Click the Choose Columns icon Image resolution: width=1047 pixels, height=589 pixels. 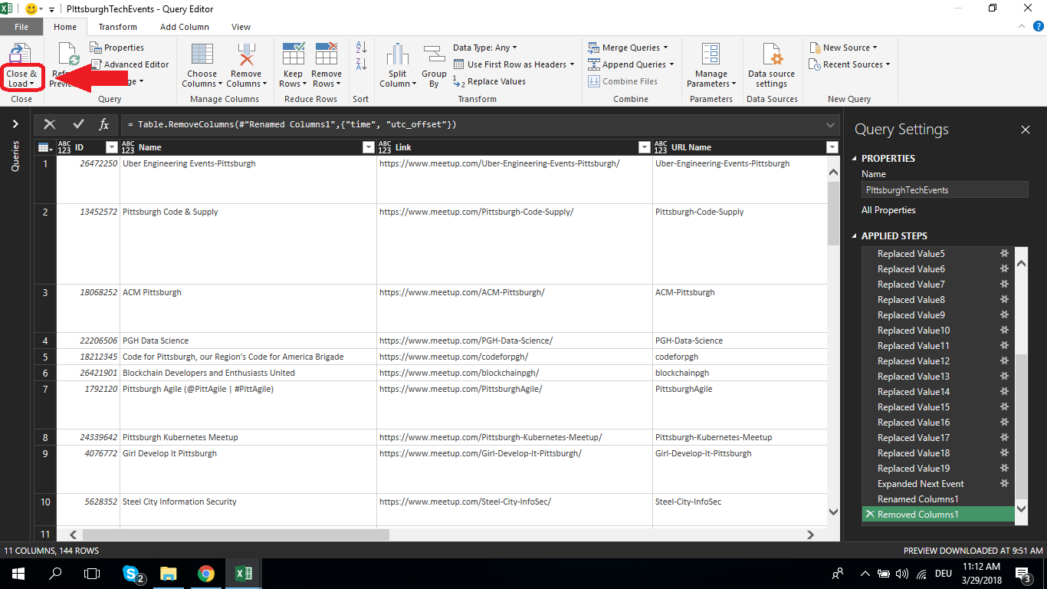pyautogui.click(x=202, y=54)
